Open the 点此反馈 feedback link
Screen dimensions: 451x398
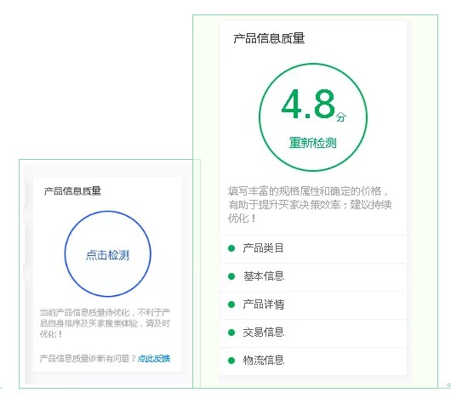coord(154,358)
